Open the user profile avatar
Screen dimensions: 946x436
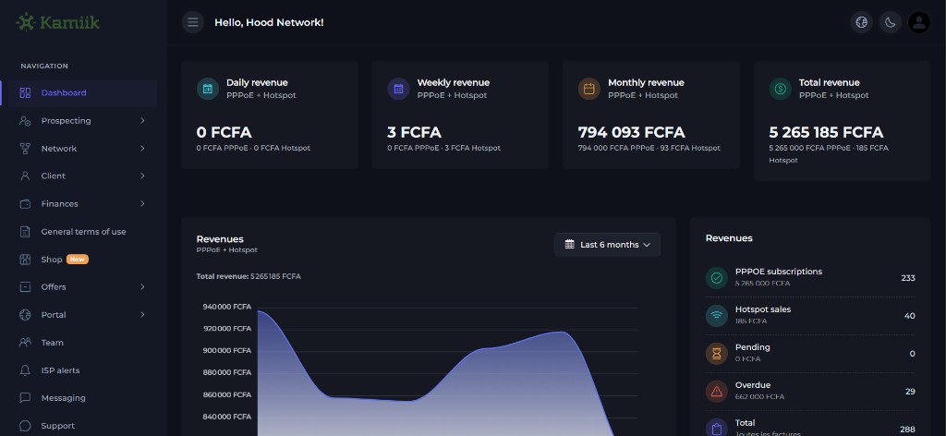(x=919, y=22)
